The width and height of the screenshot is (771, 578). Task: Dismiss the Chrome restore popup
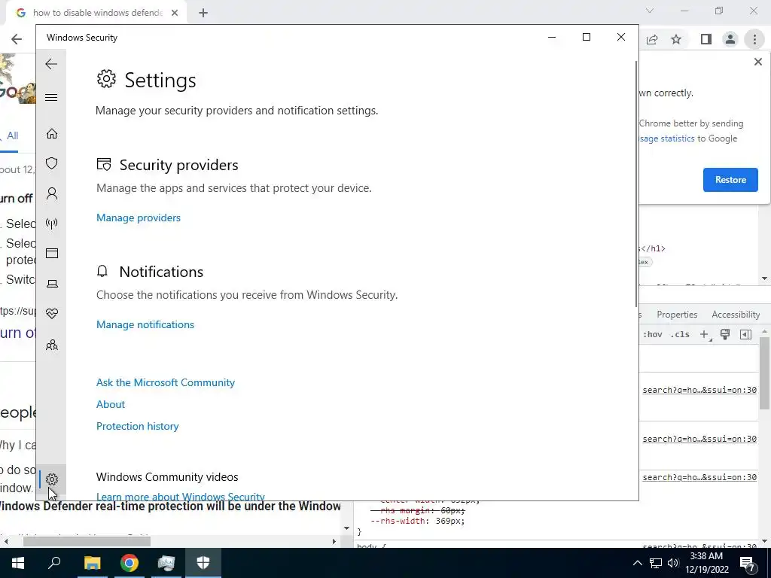(757, 62)
